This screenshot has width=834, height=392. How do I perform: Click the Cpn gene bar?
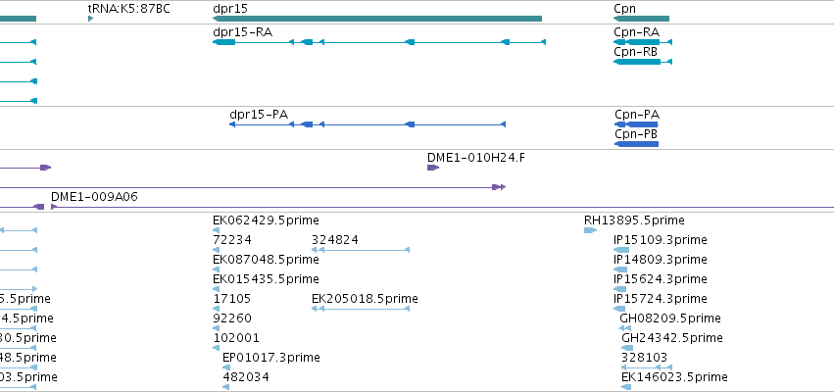[642, 20]
